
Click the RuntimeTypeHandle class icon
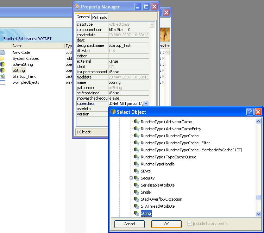tap(137, 164)
